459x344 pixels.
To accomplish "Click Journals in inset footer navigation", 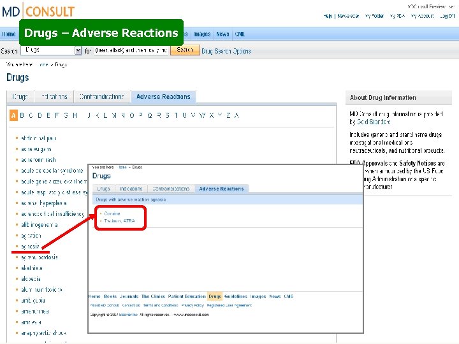I will [129, 296].
